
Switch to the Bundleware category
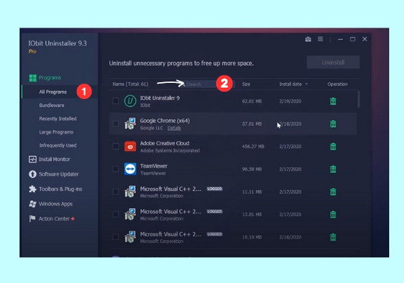tap(52, 105)
